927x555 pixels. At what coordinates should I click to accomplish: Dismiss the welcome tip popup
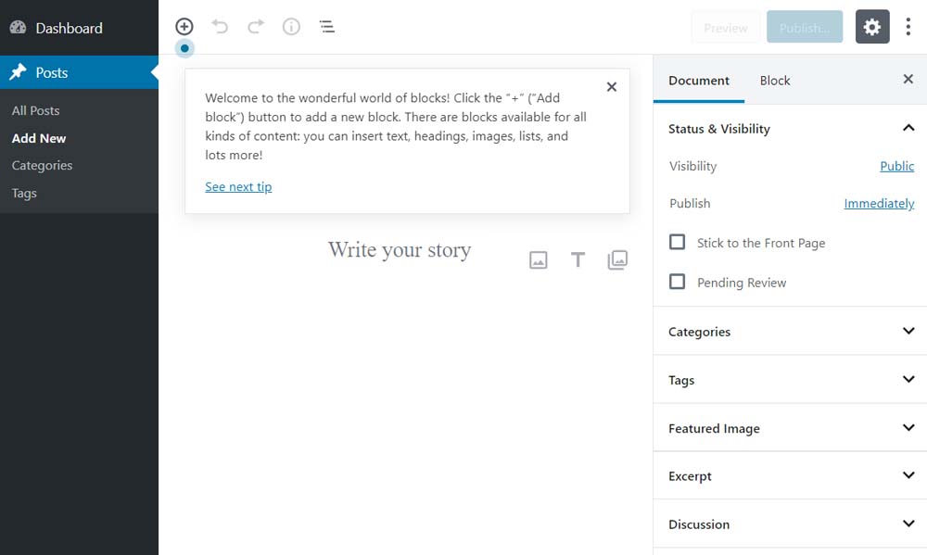click(612, 87)
